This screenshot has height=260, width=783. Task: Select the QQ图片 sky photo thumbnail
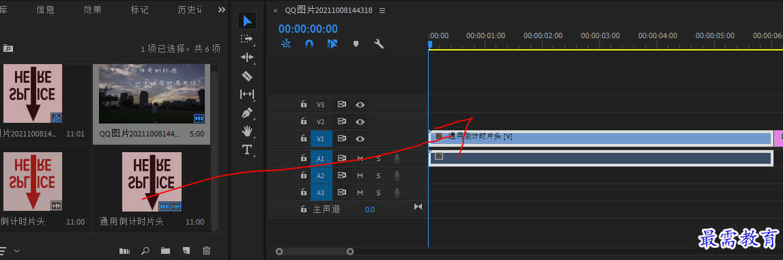pyautogui.click(x=152, y=93)
